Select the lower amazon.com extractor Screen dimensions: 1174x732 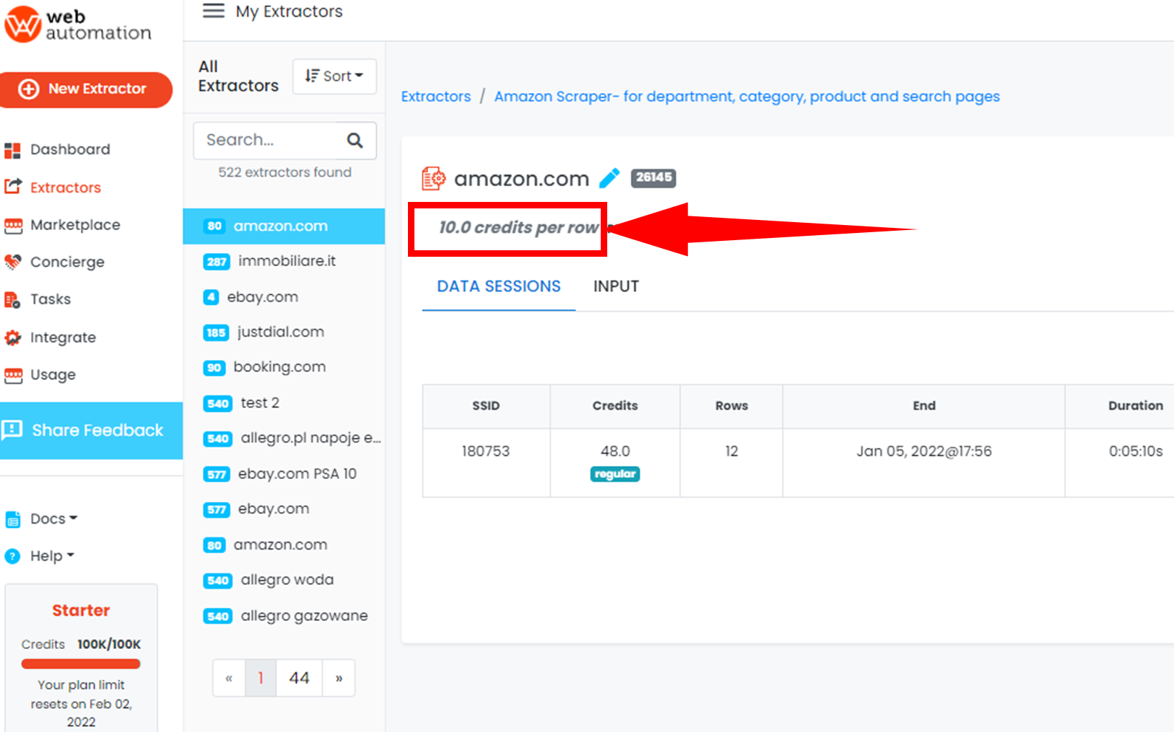tap(280, 545)
